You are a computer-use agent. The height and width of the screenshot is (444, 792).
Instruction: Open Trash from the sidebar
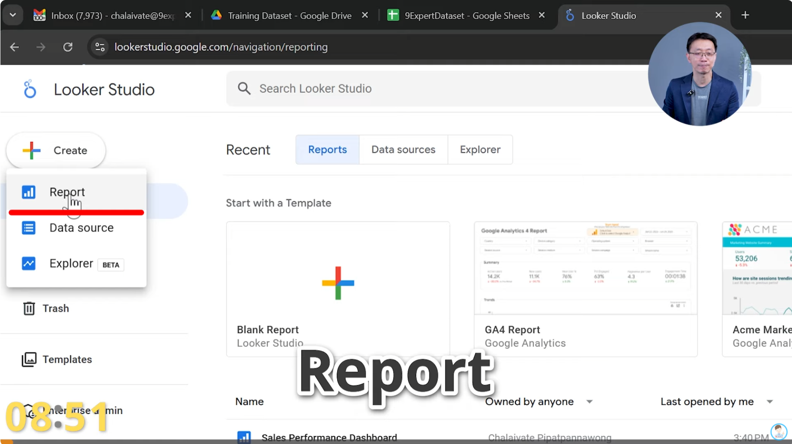[x=55, y=308]
